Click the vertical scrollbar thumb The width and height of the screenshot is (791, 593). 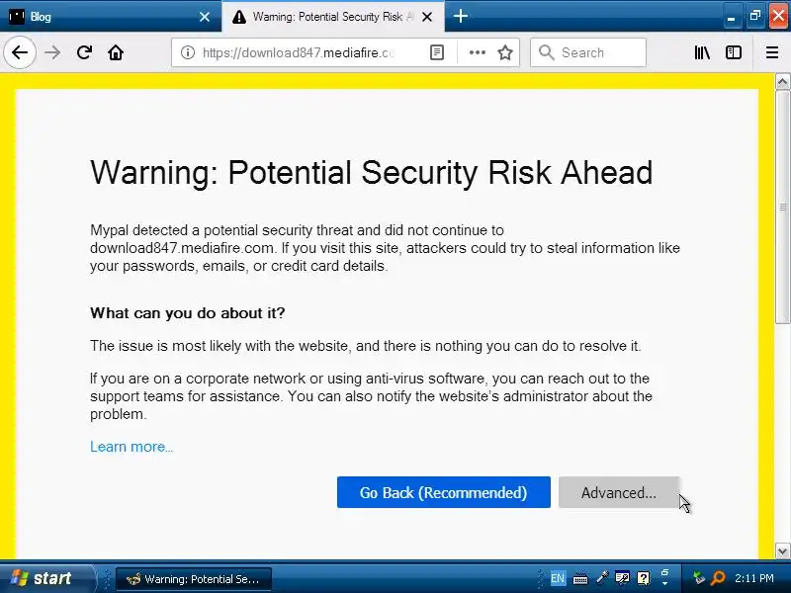coord(782,207)
